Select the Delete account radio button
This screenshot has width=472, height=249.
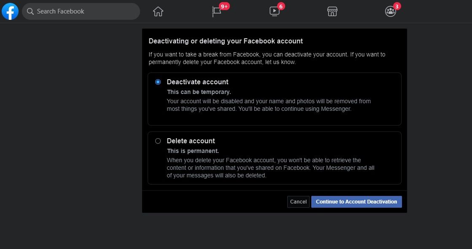click(x=158, y=141)
